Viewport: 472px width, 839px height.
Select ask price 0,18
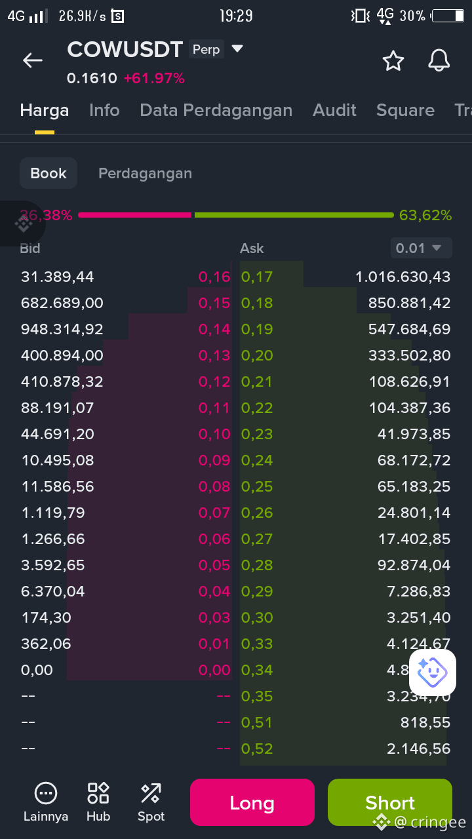pyautogui.click(x=257, y=303)
